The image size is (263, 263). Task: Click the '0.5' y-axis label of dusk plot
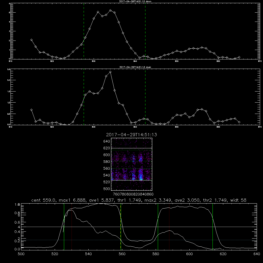[9, 114]
